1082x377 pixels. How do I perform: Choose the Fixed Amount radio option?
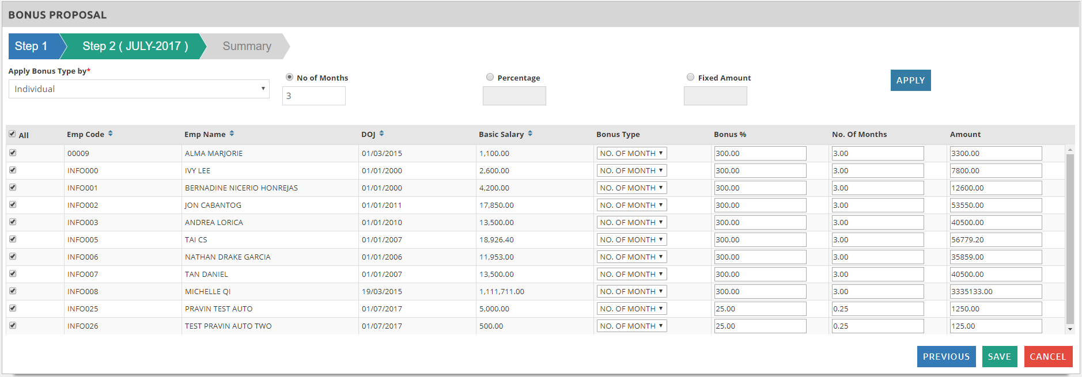point(690,77)
